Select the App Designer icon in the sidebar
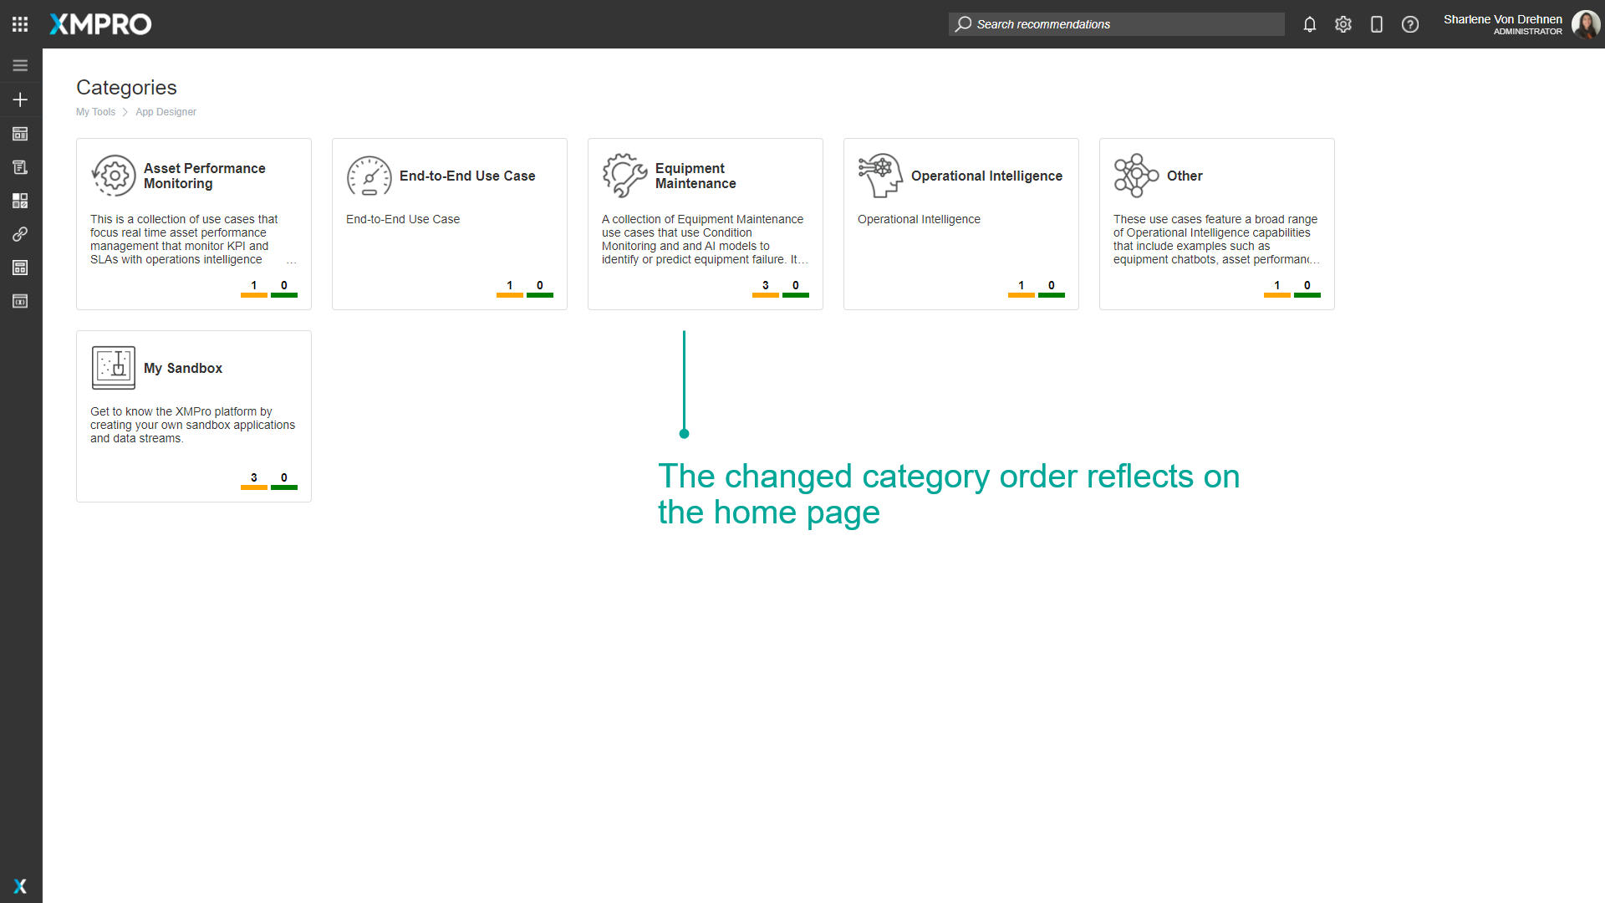Viewport: 1605px width, 903px height. (20, 134)
